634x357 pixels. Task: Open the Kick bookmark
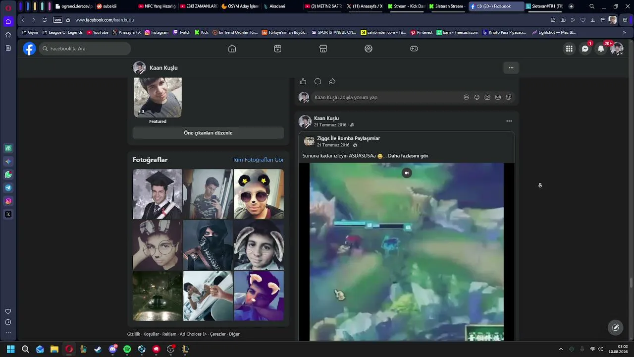tap(202, 32)
